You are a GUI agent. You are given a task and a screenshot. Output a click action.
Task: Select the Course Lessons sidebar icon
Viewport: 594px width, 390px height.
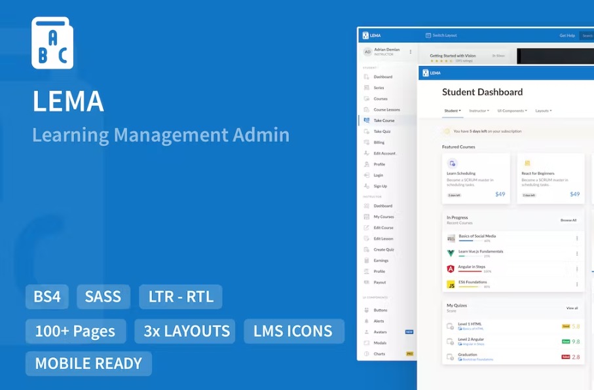point(366,110)
